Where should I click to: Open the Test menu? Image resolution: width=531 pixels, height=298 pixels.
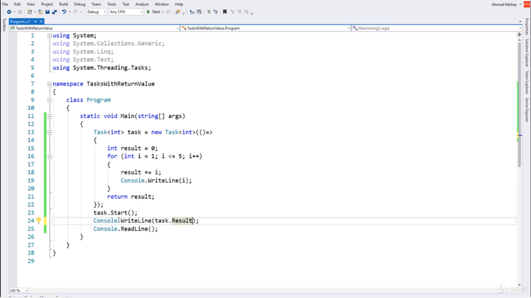(126, 4)
